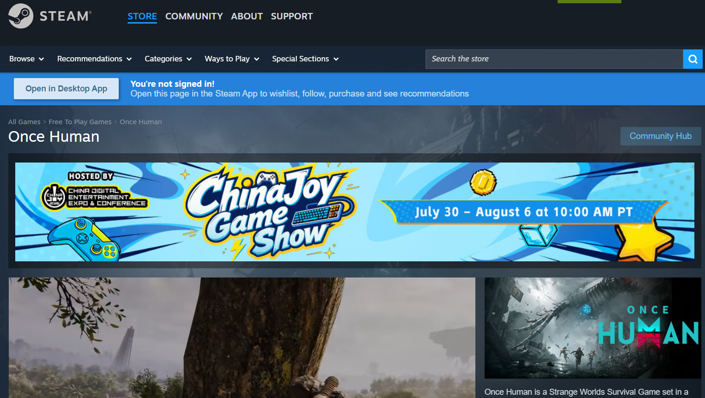The width and height of the screenshot is (705, 398).
Task: Click Open in Desktop App button
Action: click(x=67, y=89)
